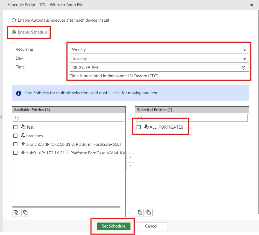The image size is (259, 235).
Task: Click the search icon in Available Entries
Action: (x=17, y=118)
